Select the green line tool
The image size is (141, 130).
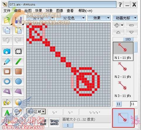pyautogui.click(x=18, y=61)
